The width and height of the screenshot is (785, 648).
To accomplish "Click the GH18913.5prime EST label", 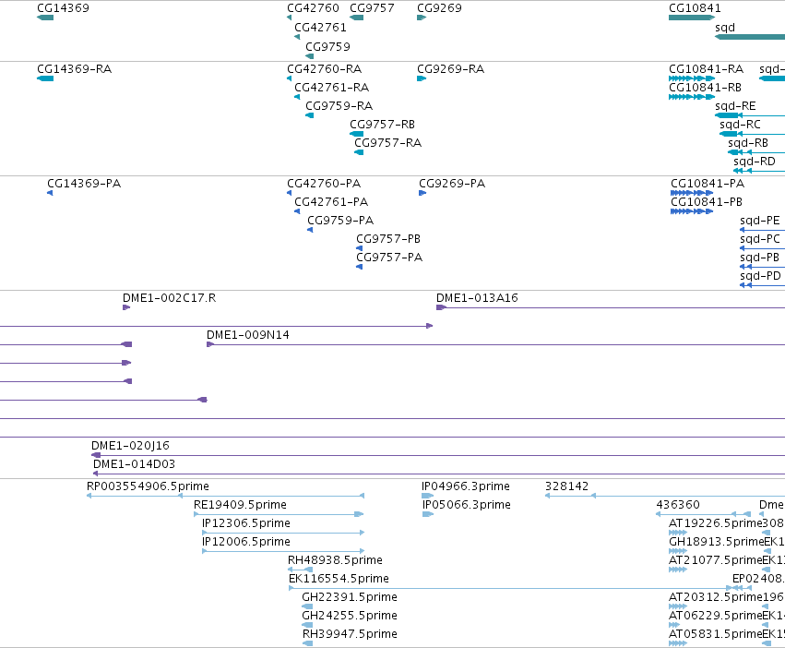I will click(716, 542).
